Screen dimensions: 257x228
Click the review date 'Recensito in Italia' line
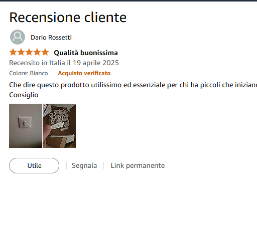64,63
